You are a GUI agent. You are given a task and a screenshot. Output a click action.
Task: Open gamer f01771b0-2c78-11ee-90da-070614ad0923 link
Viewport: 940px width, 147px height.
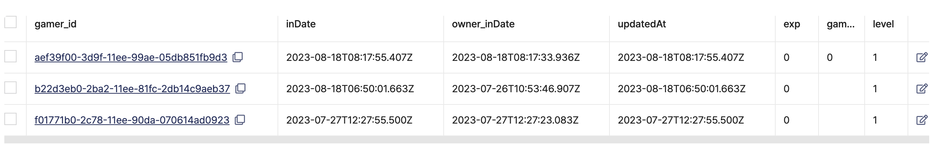pyautogui.click(x=132, y=120)
